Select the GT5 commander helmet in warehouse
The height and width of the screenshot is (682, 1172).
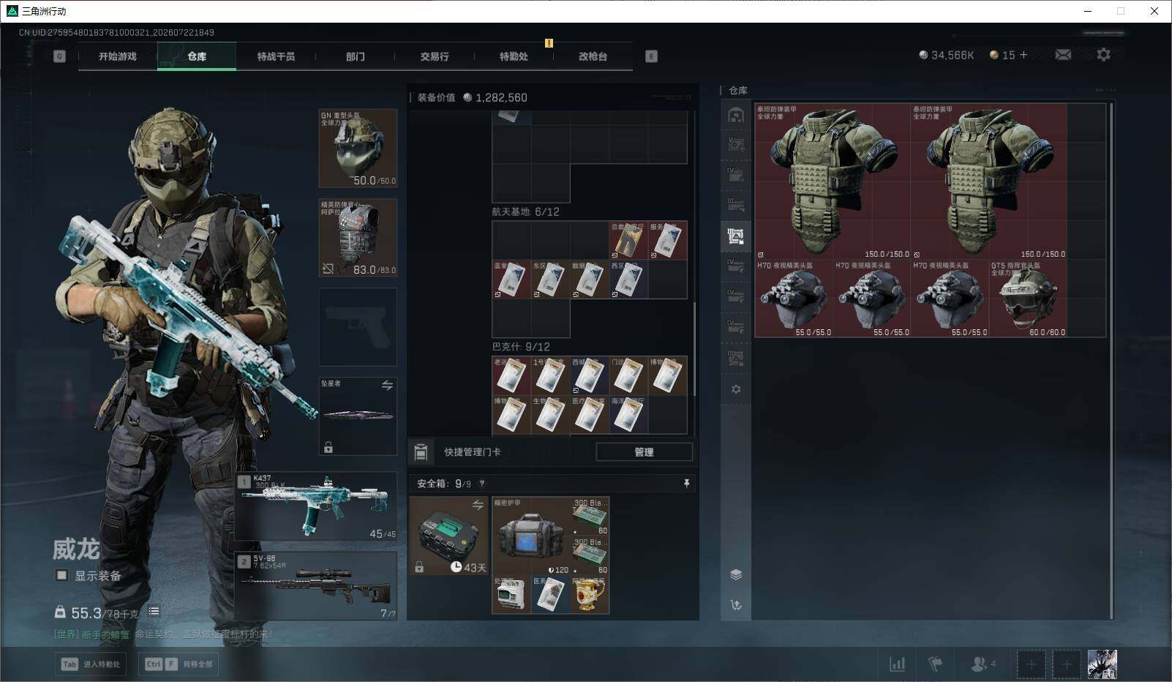[1028, 299]
